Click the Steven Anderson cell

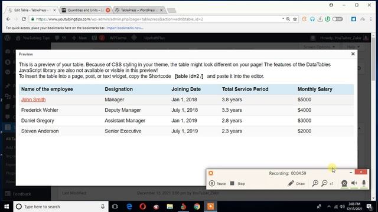[40, 131]
